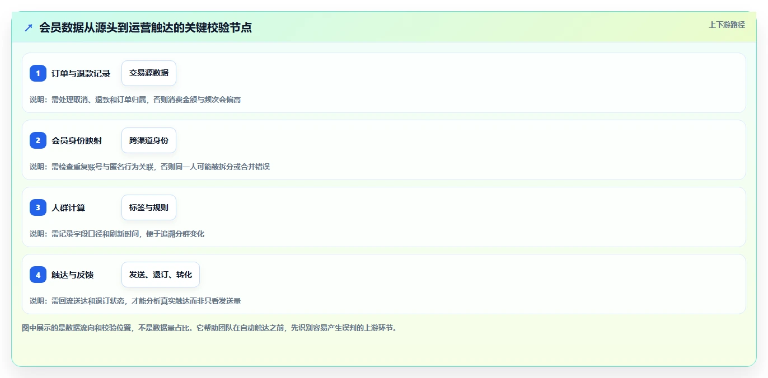The image size is (768, 378).
Task: Click the 会员身份映射 step heading
Action: click(77, 140)
